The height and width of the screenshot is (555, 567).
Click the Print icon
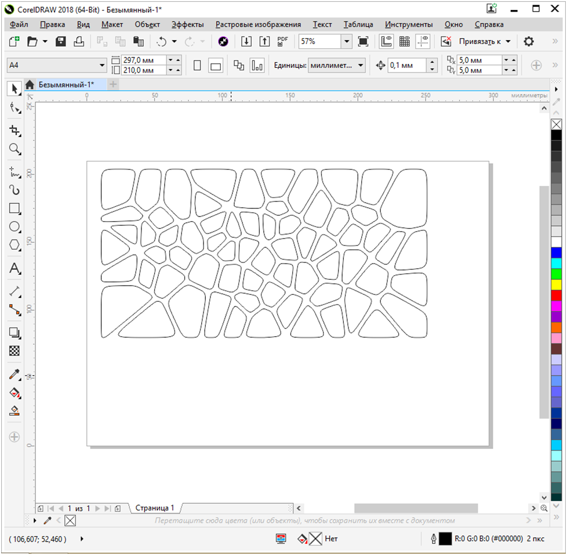[79, 41]
